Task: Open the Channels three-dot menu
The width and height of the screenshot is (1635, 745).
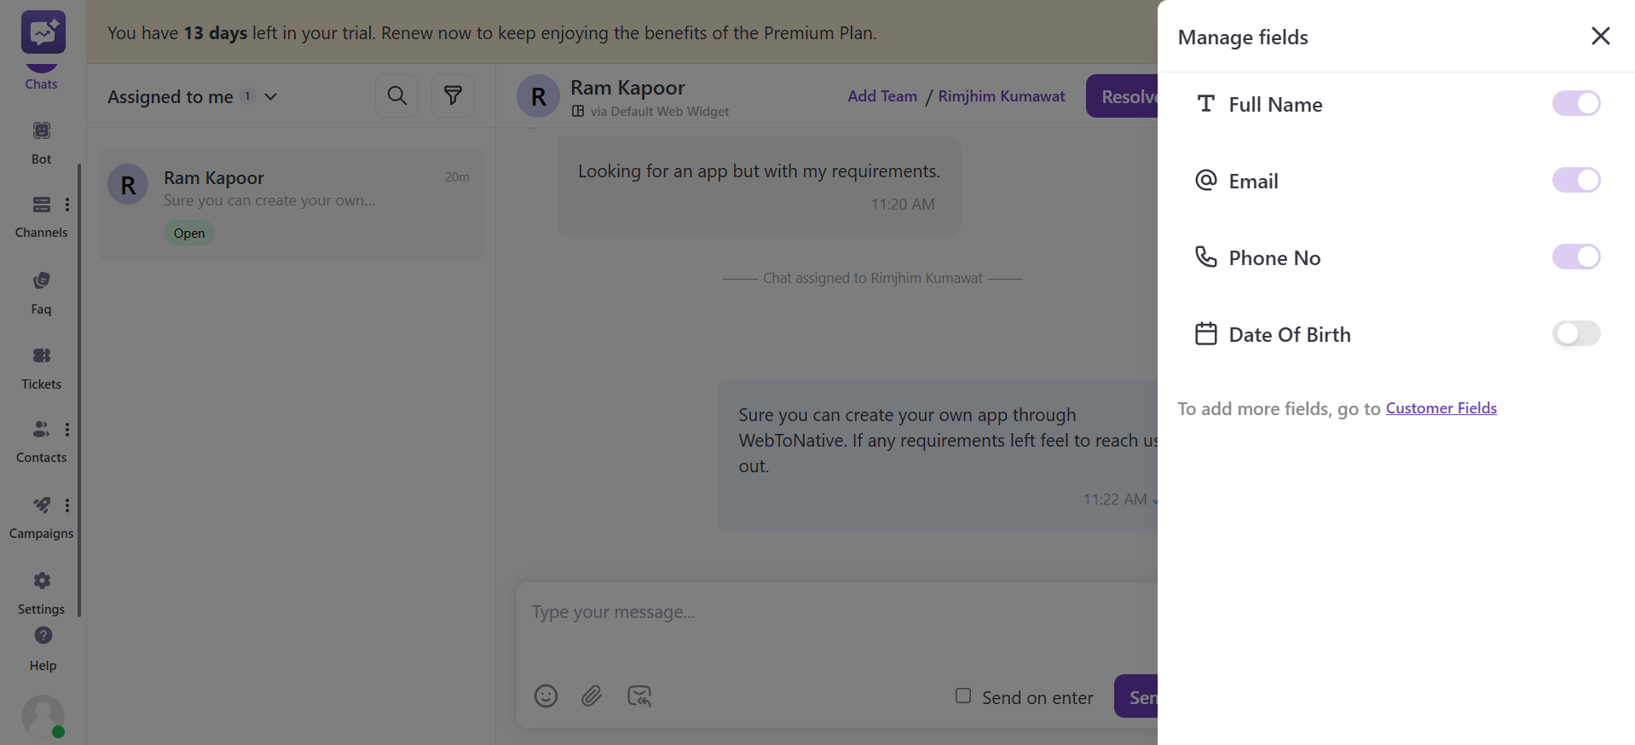Action: (x=67, y=205)
